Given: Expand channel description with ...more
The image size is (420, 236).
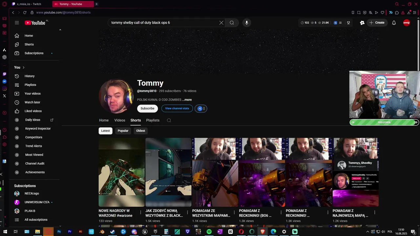Looking at the screenshot, I should [187, 100].
